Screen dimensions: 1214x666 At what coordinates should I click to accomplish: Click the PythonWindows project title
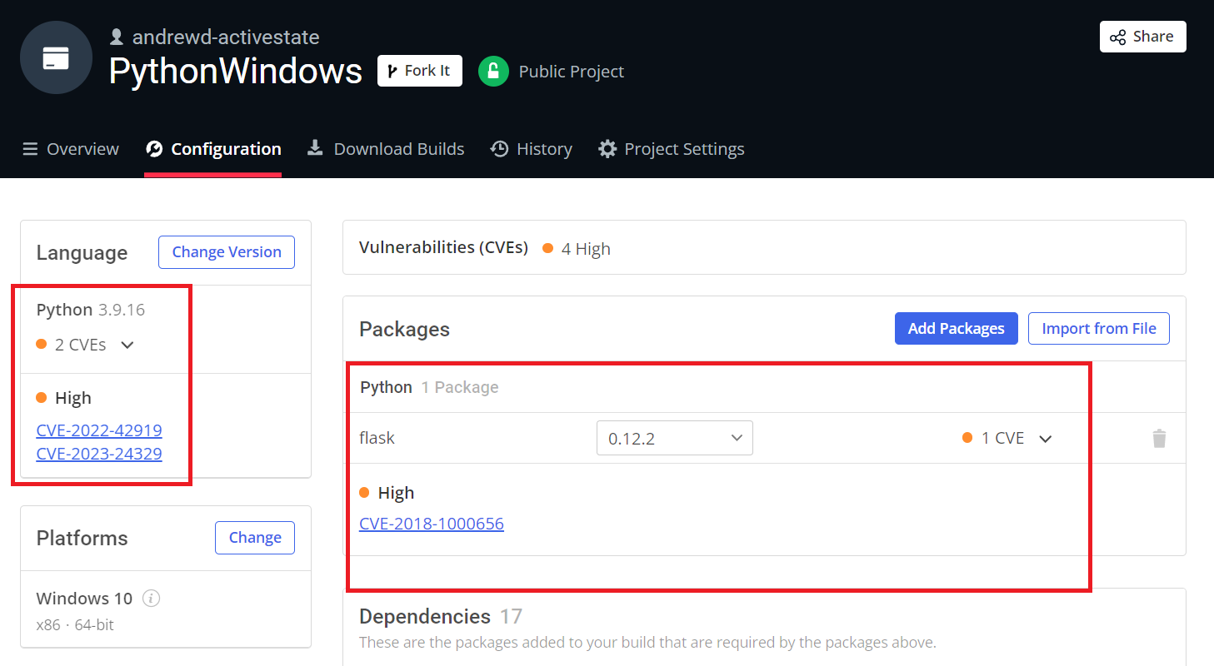236,72
